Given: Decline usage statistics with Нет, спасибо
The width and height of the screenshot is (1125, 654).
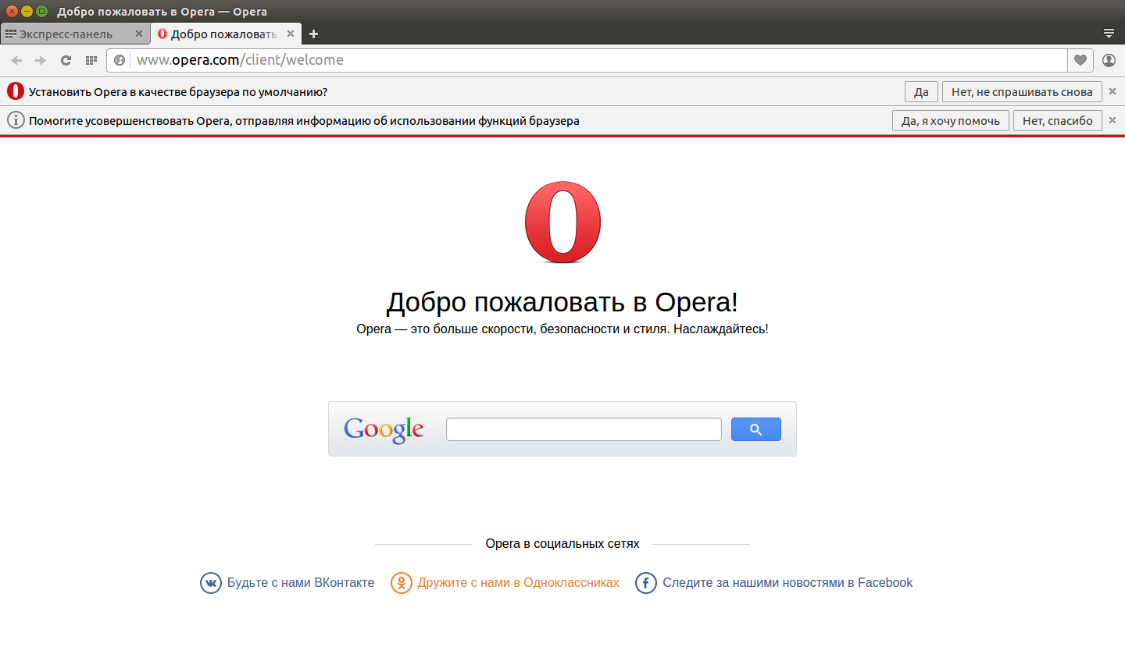Looking at the screenshot, I should (x=1057, y=120).
